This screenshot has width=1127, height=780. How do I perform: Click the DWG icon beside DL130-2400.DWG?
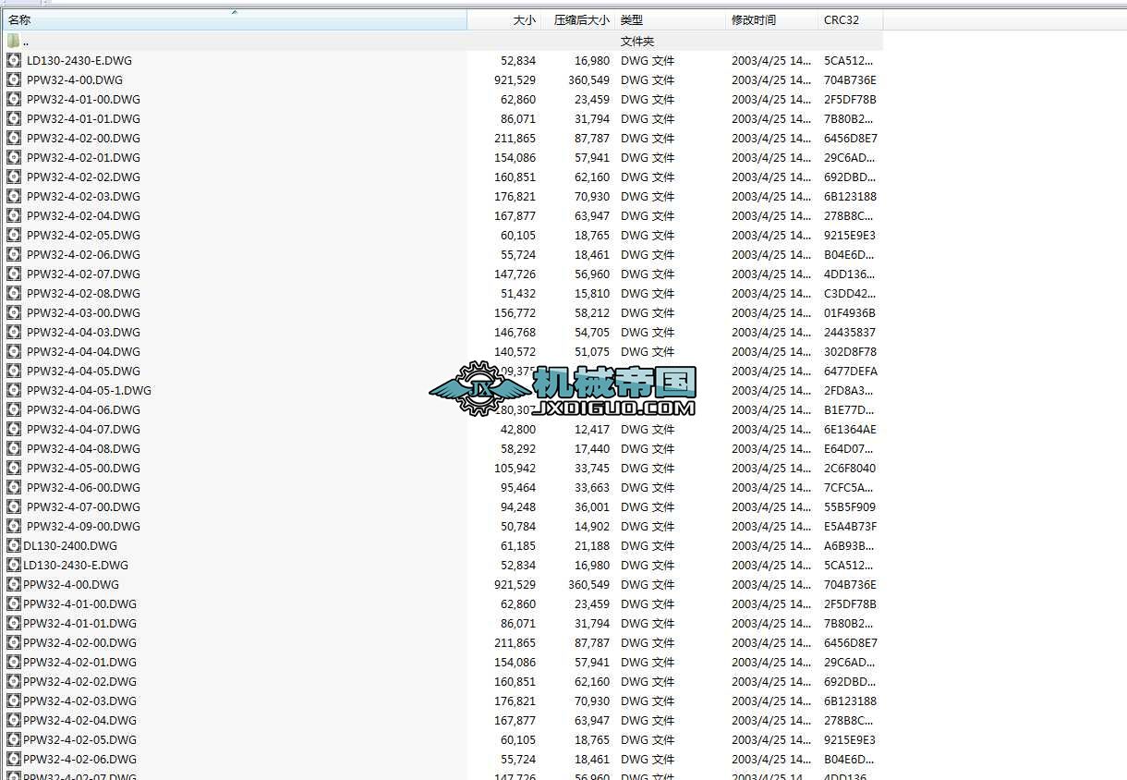13,545
